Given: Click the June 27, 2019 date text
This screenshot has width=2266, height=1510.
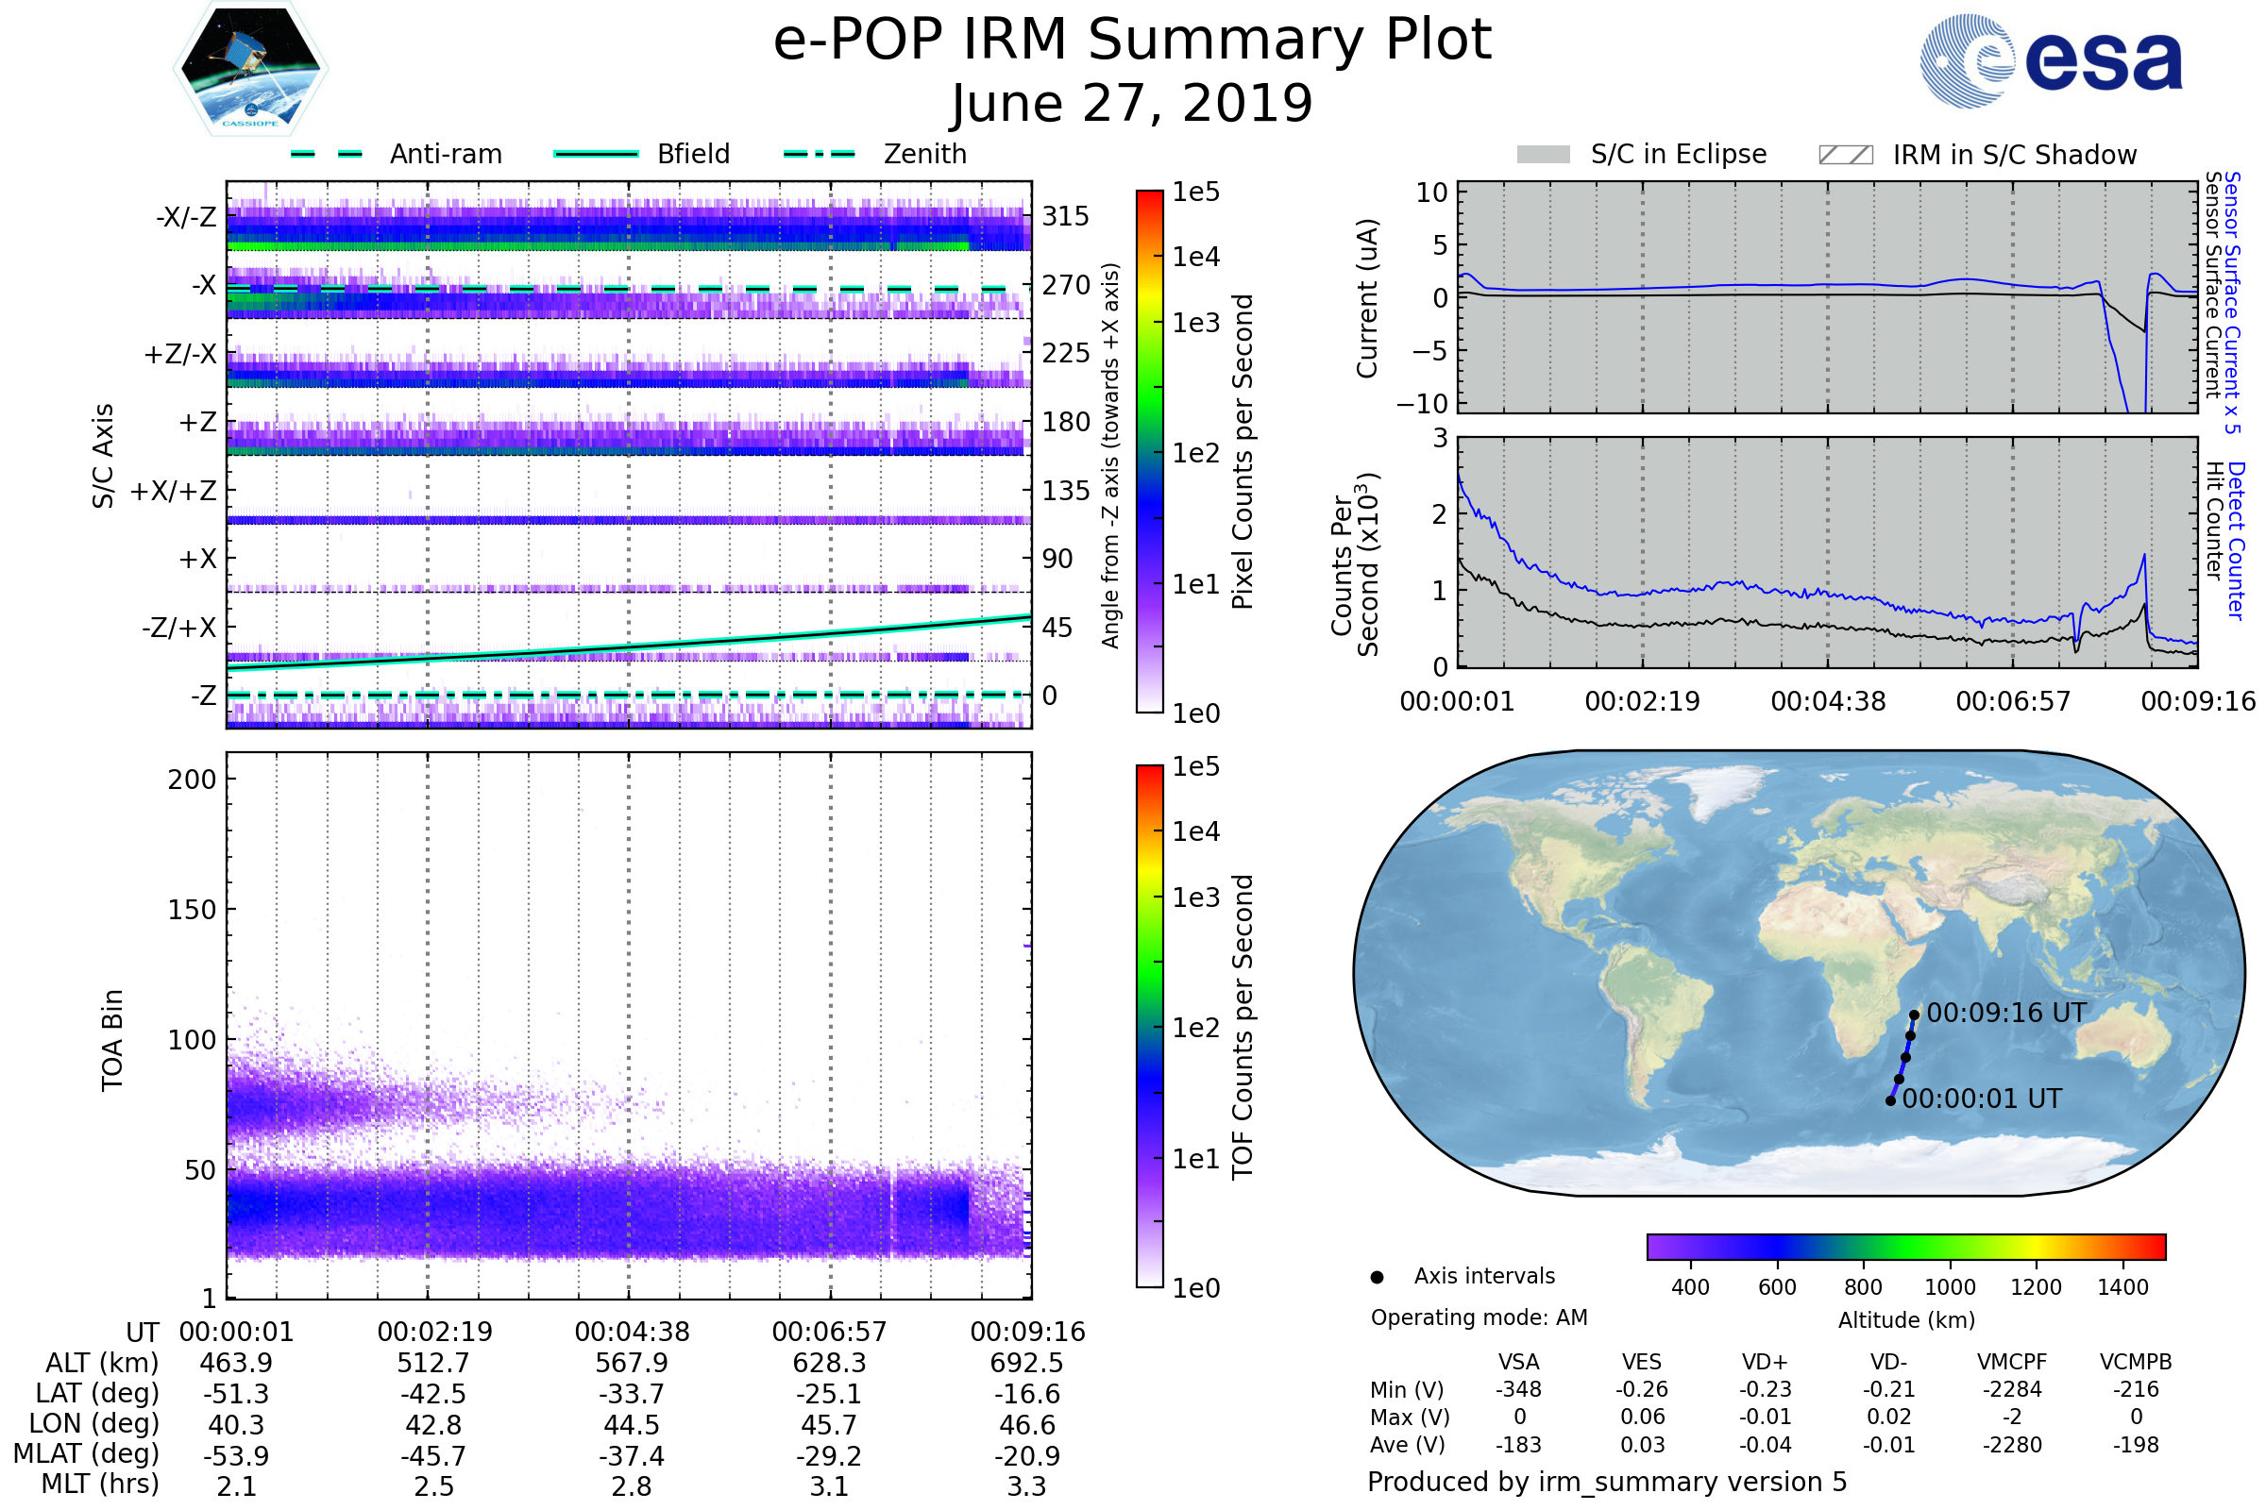Looking at the screenshot, I should coord(1132,103).
